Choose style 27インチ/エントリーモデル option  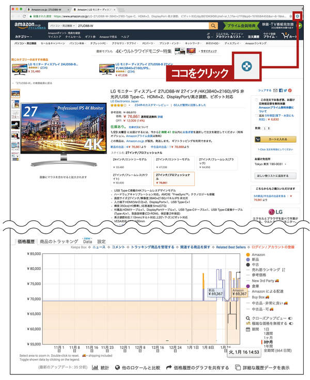point(173,163)
